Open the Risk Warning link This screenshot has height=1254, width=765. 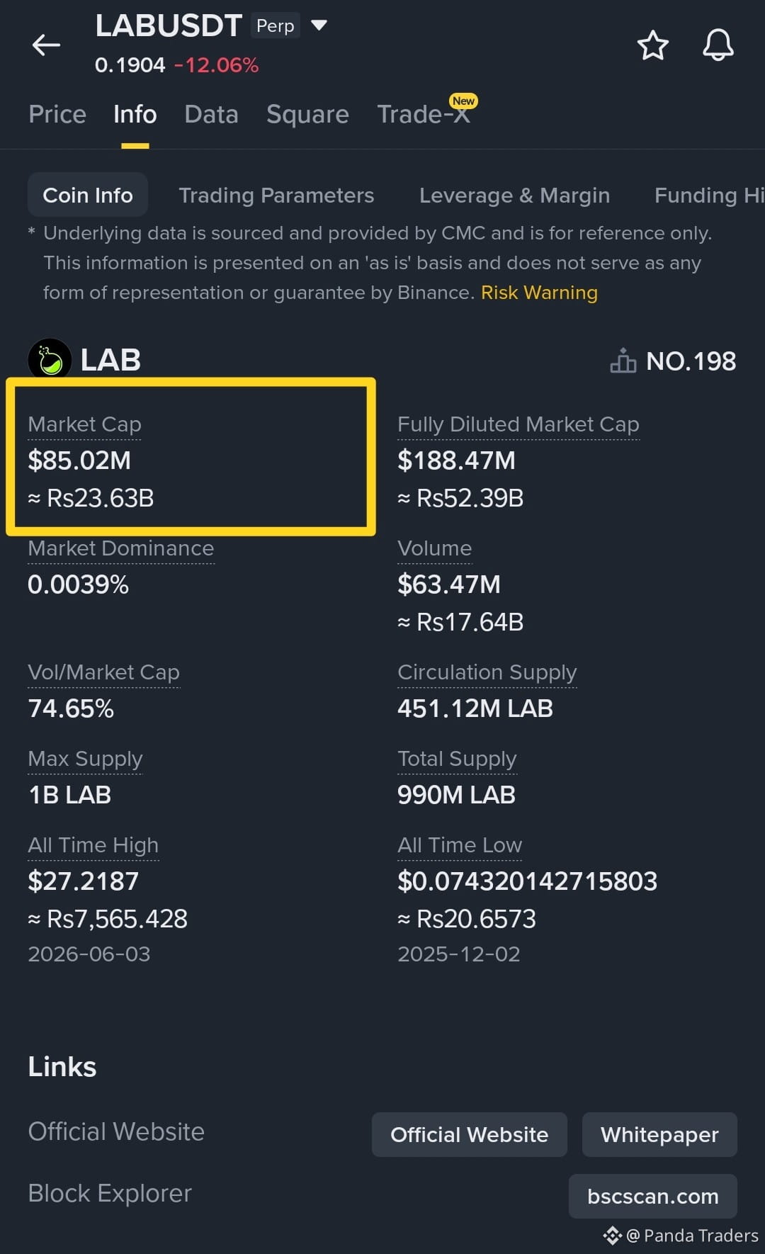click(x=539, y=293)
